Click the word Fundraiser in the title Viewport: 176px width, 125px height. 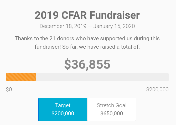point(115,15)
